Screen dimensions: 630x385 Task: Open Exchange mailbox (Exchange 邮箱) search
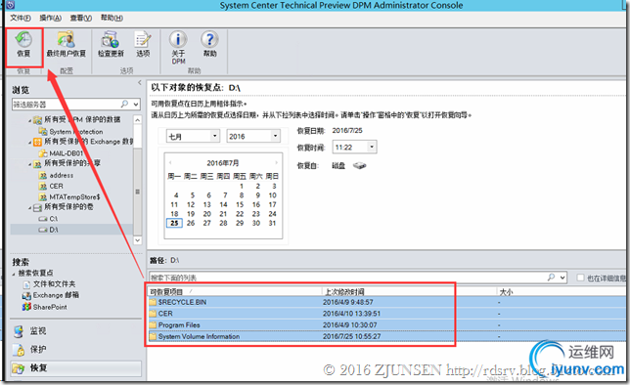tap(56, 295)
